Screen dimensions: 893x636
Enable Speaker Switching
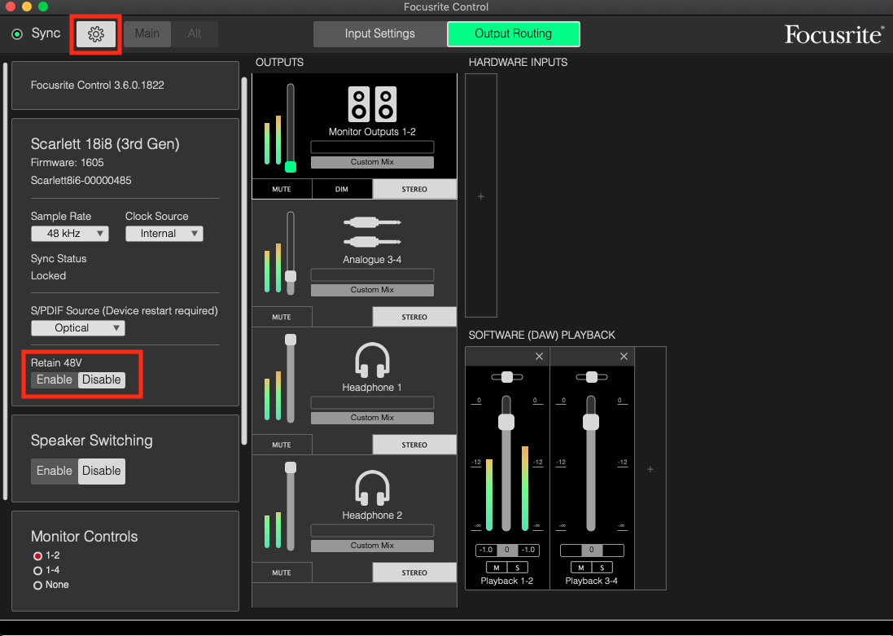tap(54, 471)
